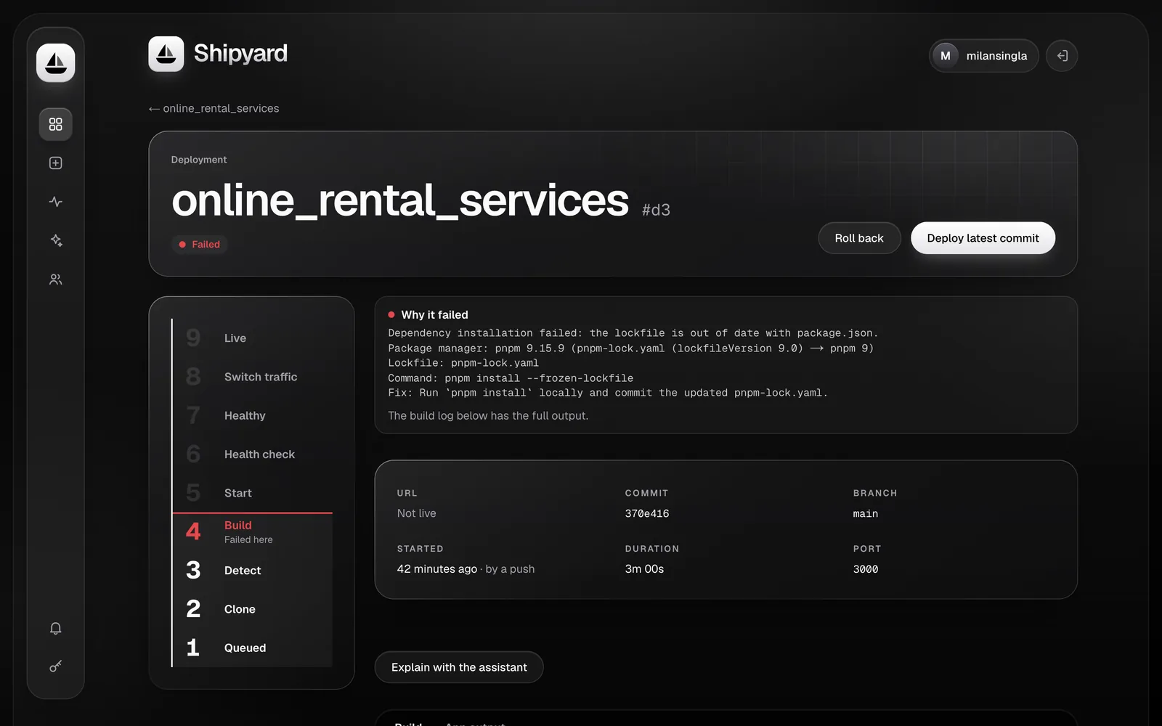1162x726 pixels.
Task: Open the sparkle assistant icon in sidebar
Action: [x=56, y=240]
